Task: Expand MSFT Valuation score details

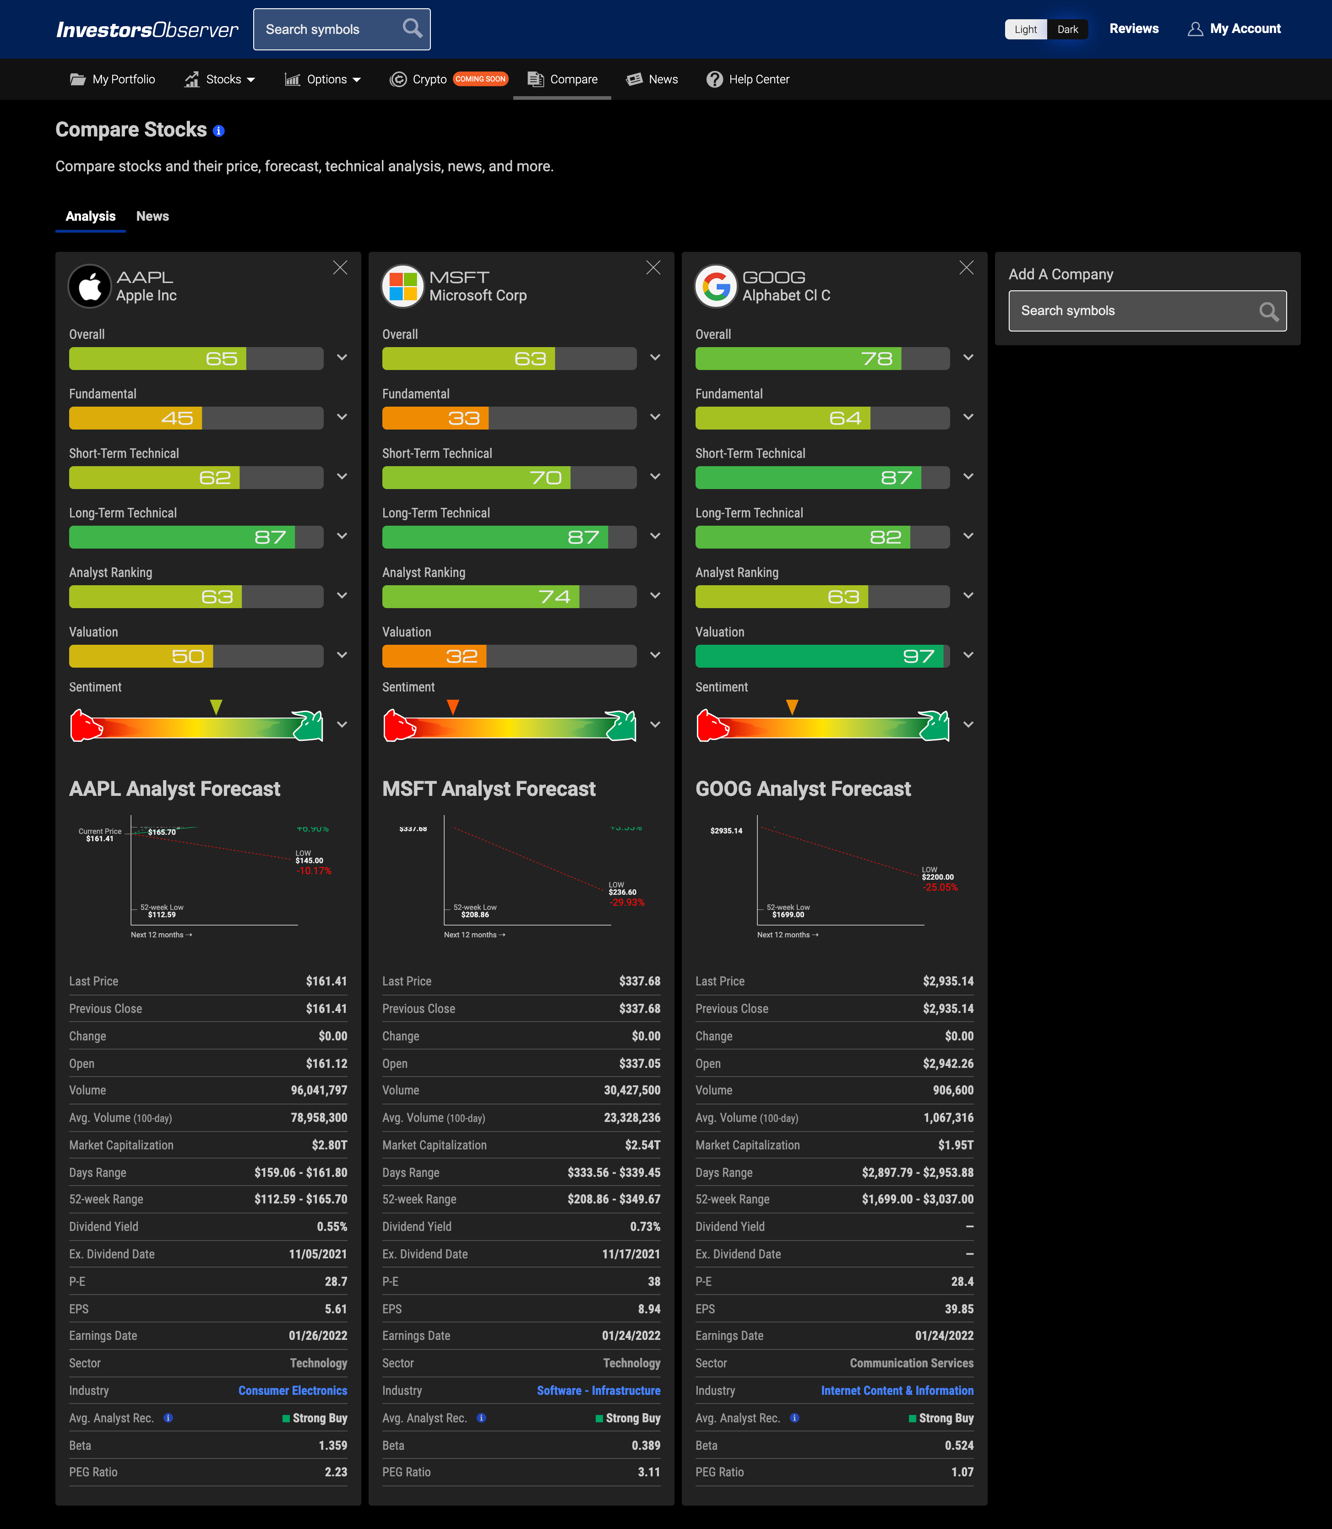Action: [655, 655]
